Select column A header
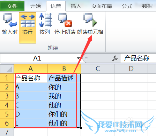The image size is (156, 136). (x=31, y=69)
